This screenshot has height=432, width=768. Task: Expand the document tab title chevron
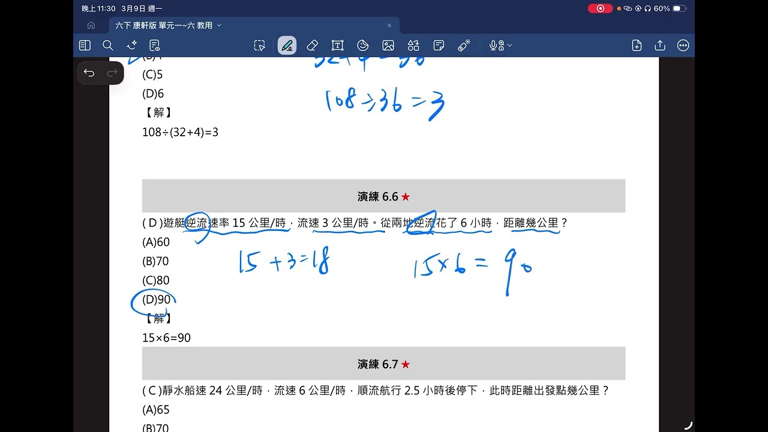point(219,25)
